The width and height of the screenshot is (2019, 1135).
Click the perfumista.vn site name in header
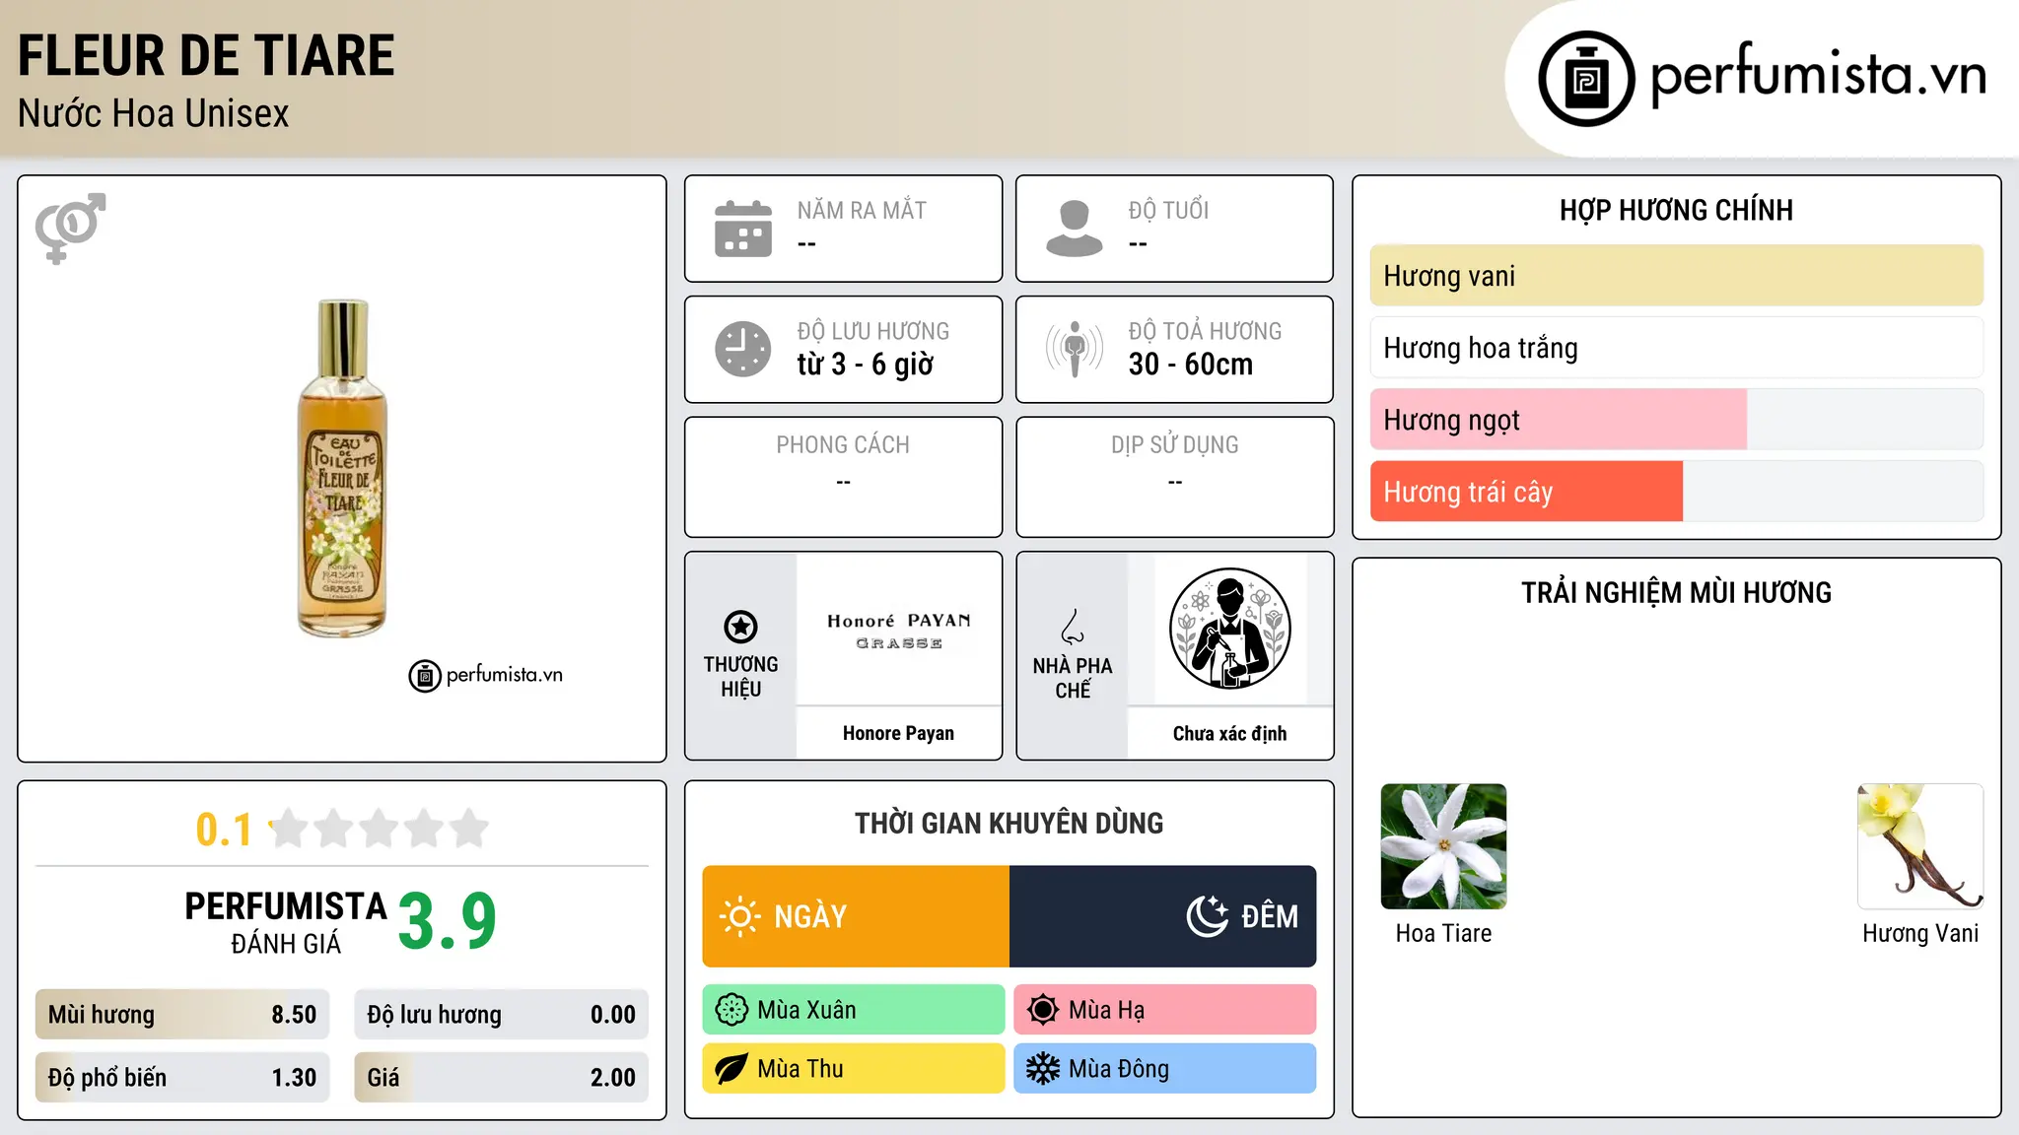1818,74
